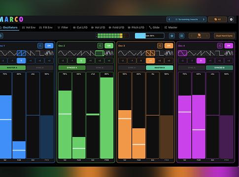Screen dimensions: 239x177
Task: Click the diamond icon beside Gain bar
Action: [172, 36]
